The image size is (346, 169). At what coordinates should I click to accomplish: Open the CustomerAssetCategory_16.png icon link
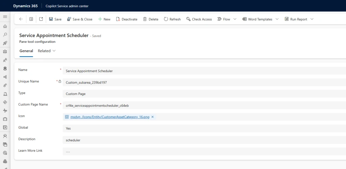[110, 117]
